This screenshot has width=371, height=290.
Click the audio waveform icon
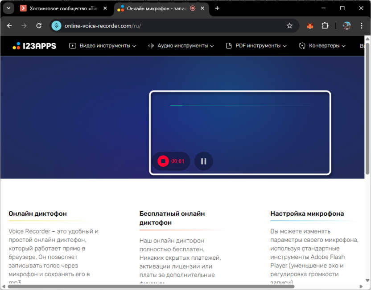pos(151,46)
